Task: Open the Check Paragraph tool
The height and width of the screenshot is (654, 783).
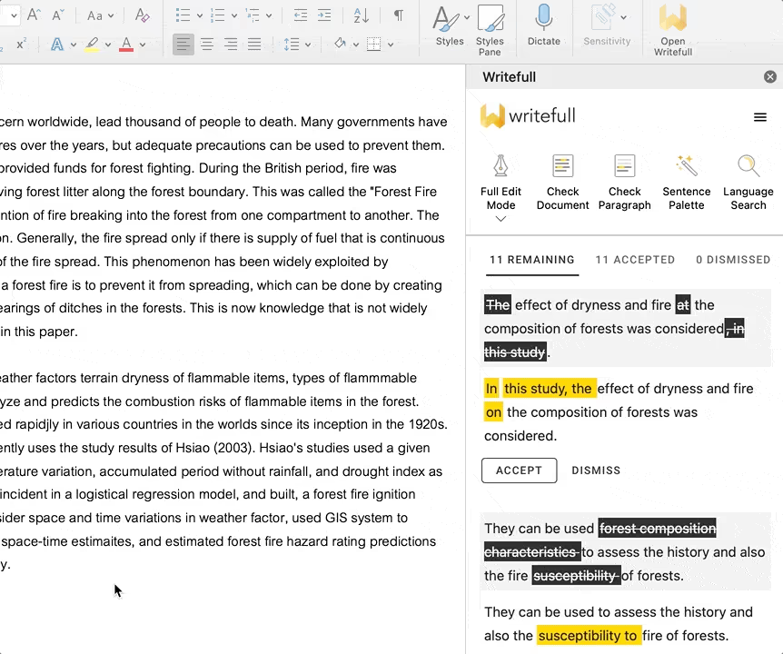Action: pos(624,182)
